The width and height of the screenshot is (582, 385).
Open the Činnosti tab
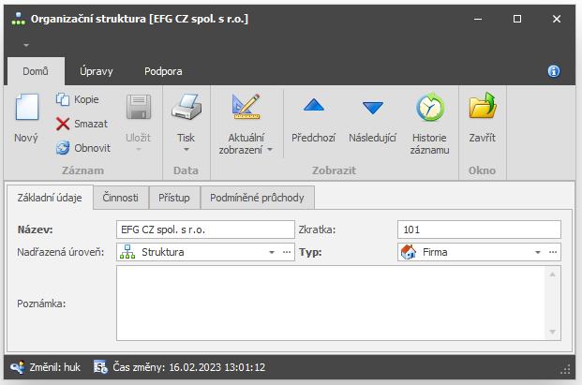pyautogui.click(x=121, y=198)
